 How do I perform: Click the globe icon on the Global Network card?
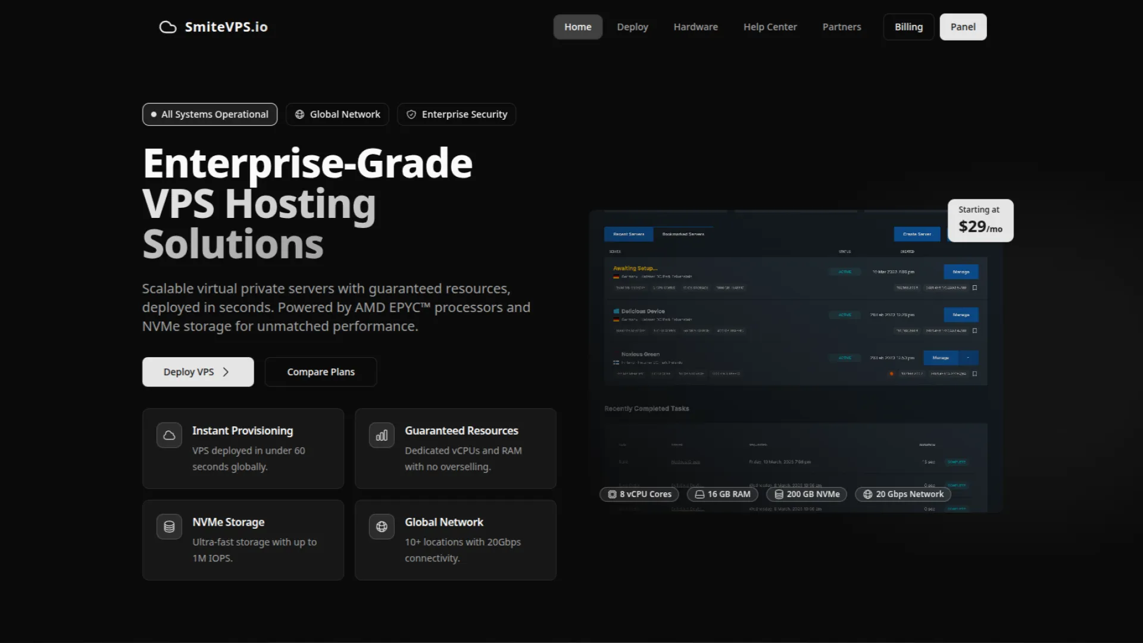382,527
